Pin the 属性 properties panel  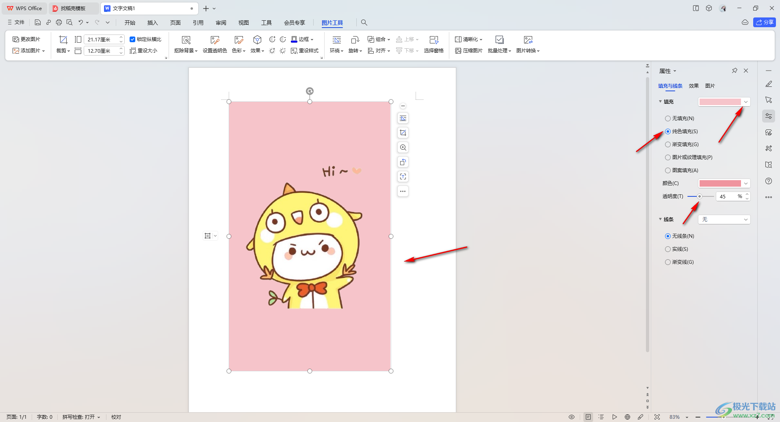(x=734, y=71)
